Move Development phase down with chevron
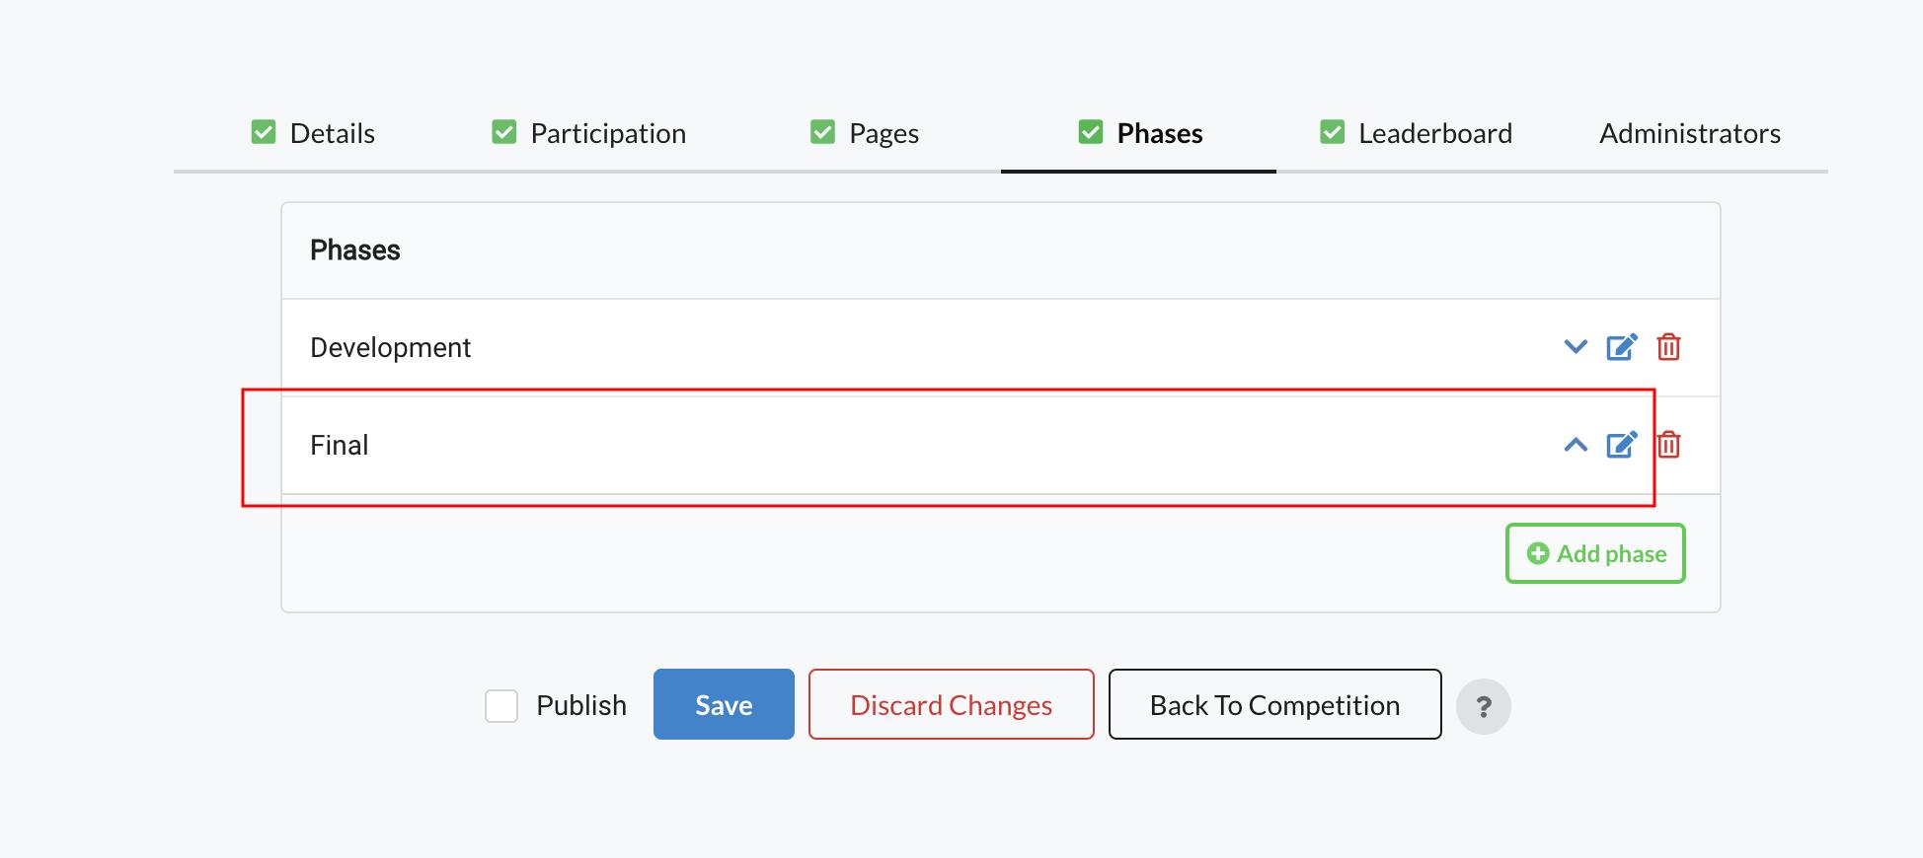 click(1576, 347)
